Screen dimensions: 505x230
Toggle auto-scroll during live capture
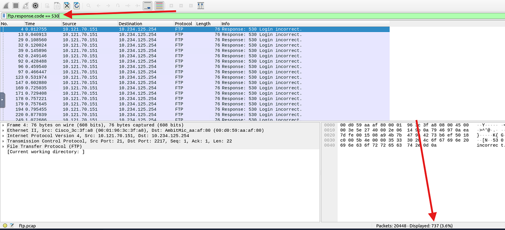(147, 5)
